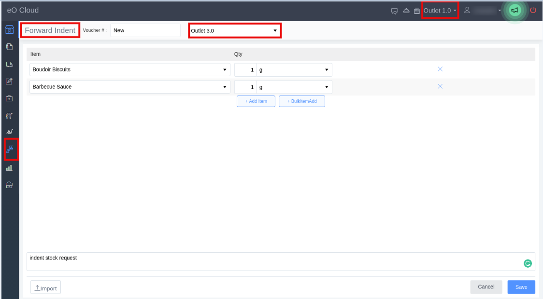Open the Home dashboard from the sidebar
Viewport: 543px width, 299px height.
[9, 29]
